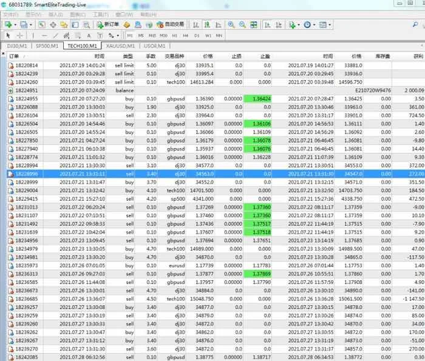Expand the new chart dropdown arrow
The height and width of the screenshot is (361, 425).
[x=16, y=25]
